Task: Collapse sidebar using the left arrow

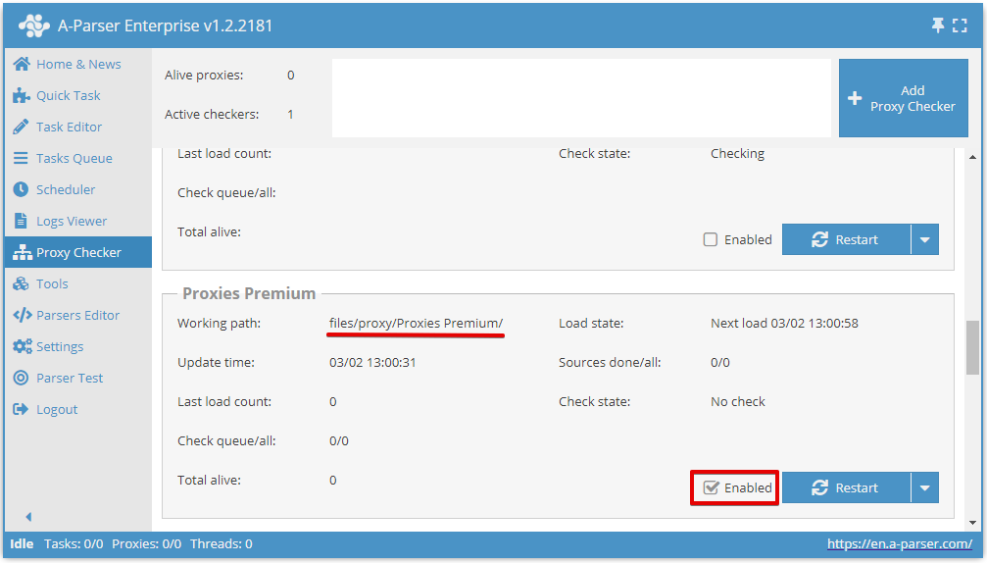Action: [x=28, y=516]
